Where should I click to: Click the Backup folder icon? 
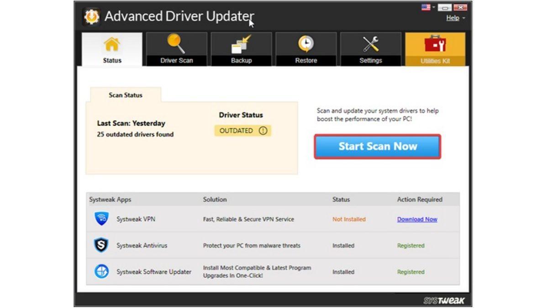pyautogui.click(x=241, y=44)
